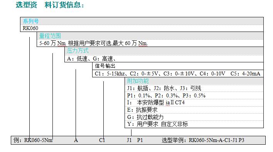Click the 选型举例 RK060-5Nm-A-C1-J1 P3 text

203,140
